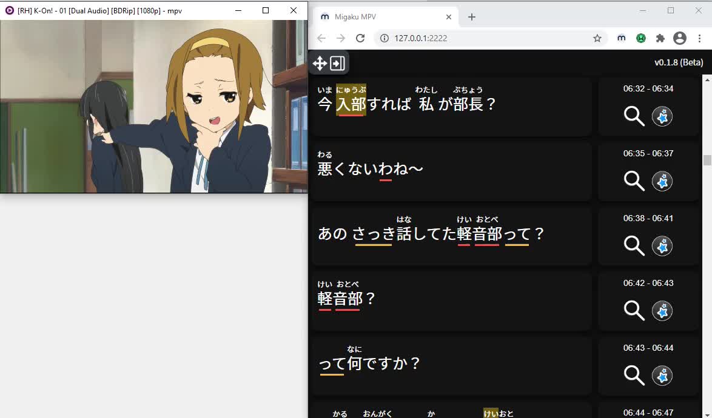Go forward in browser history
The height and width of the screenshot is (418, 712).
click(x=341, y=38)
